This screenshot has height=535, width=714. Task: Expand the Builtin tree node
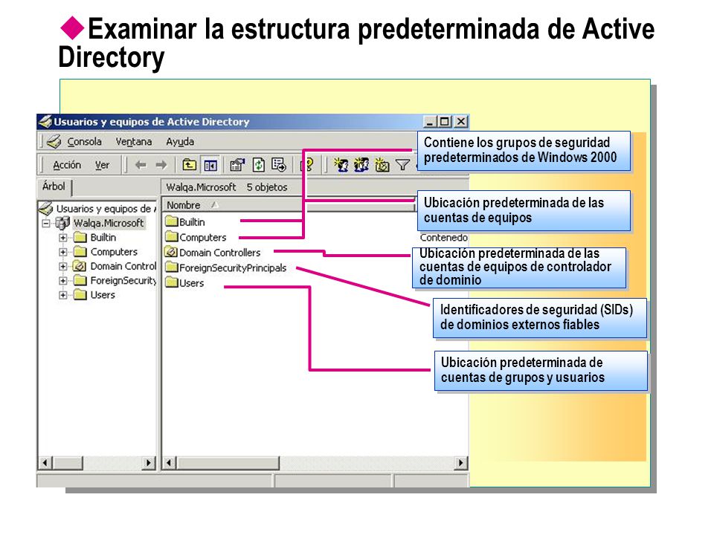tap(62, 238)
